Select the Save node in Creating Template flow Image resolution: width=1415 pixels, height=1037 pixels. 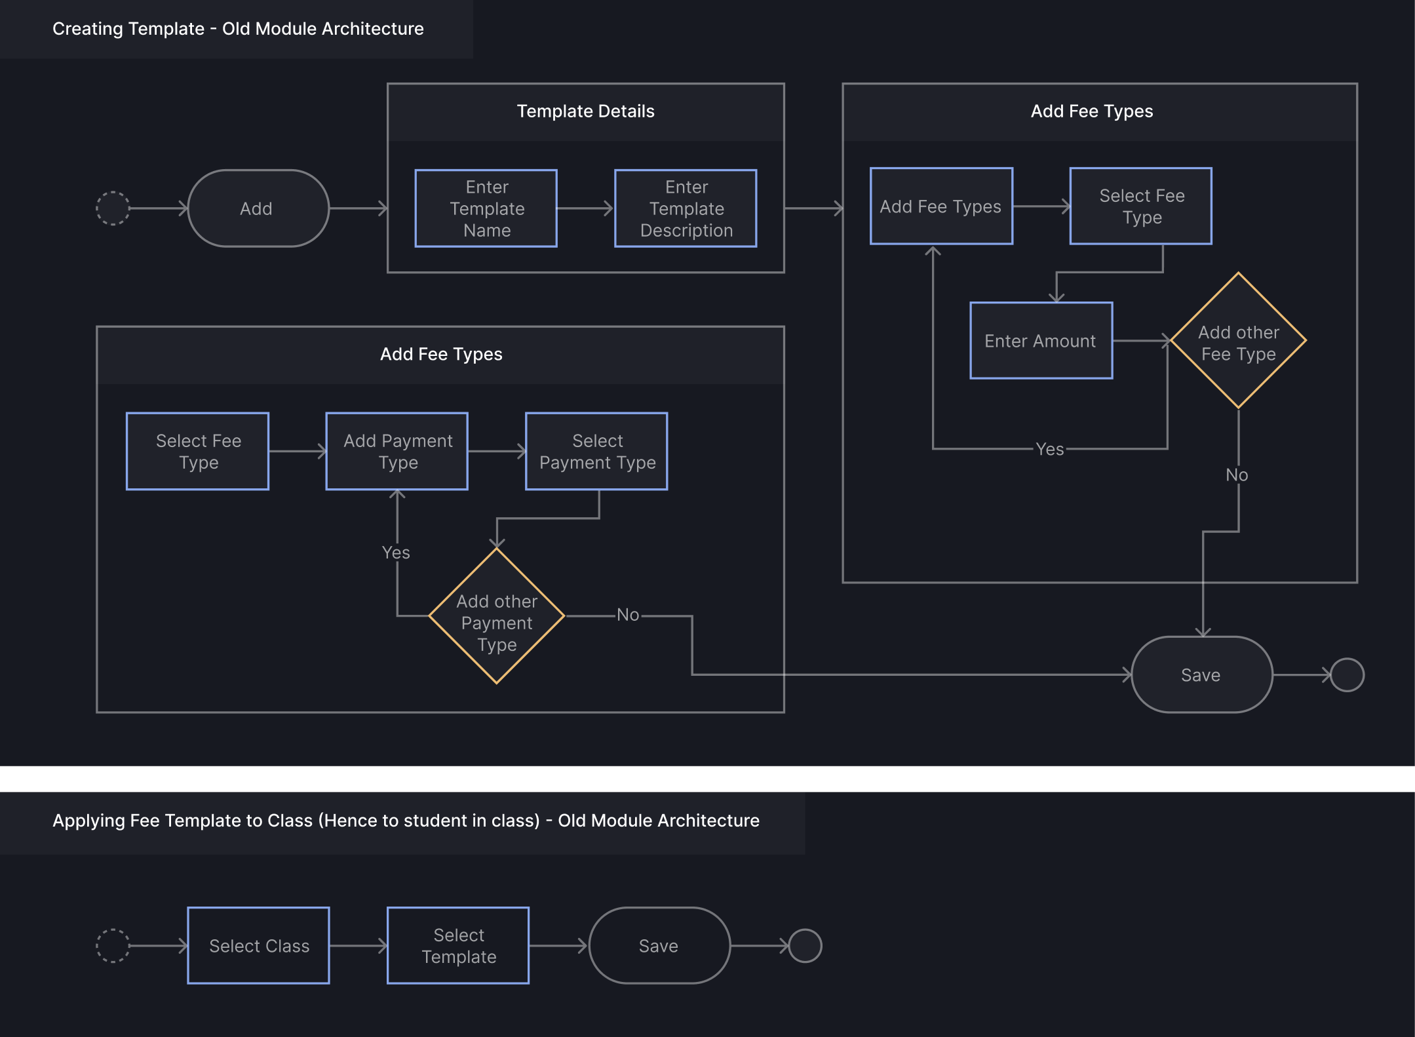coord(1202,675)
